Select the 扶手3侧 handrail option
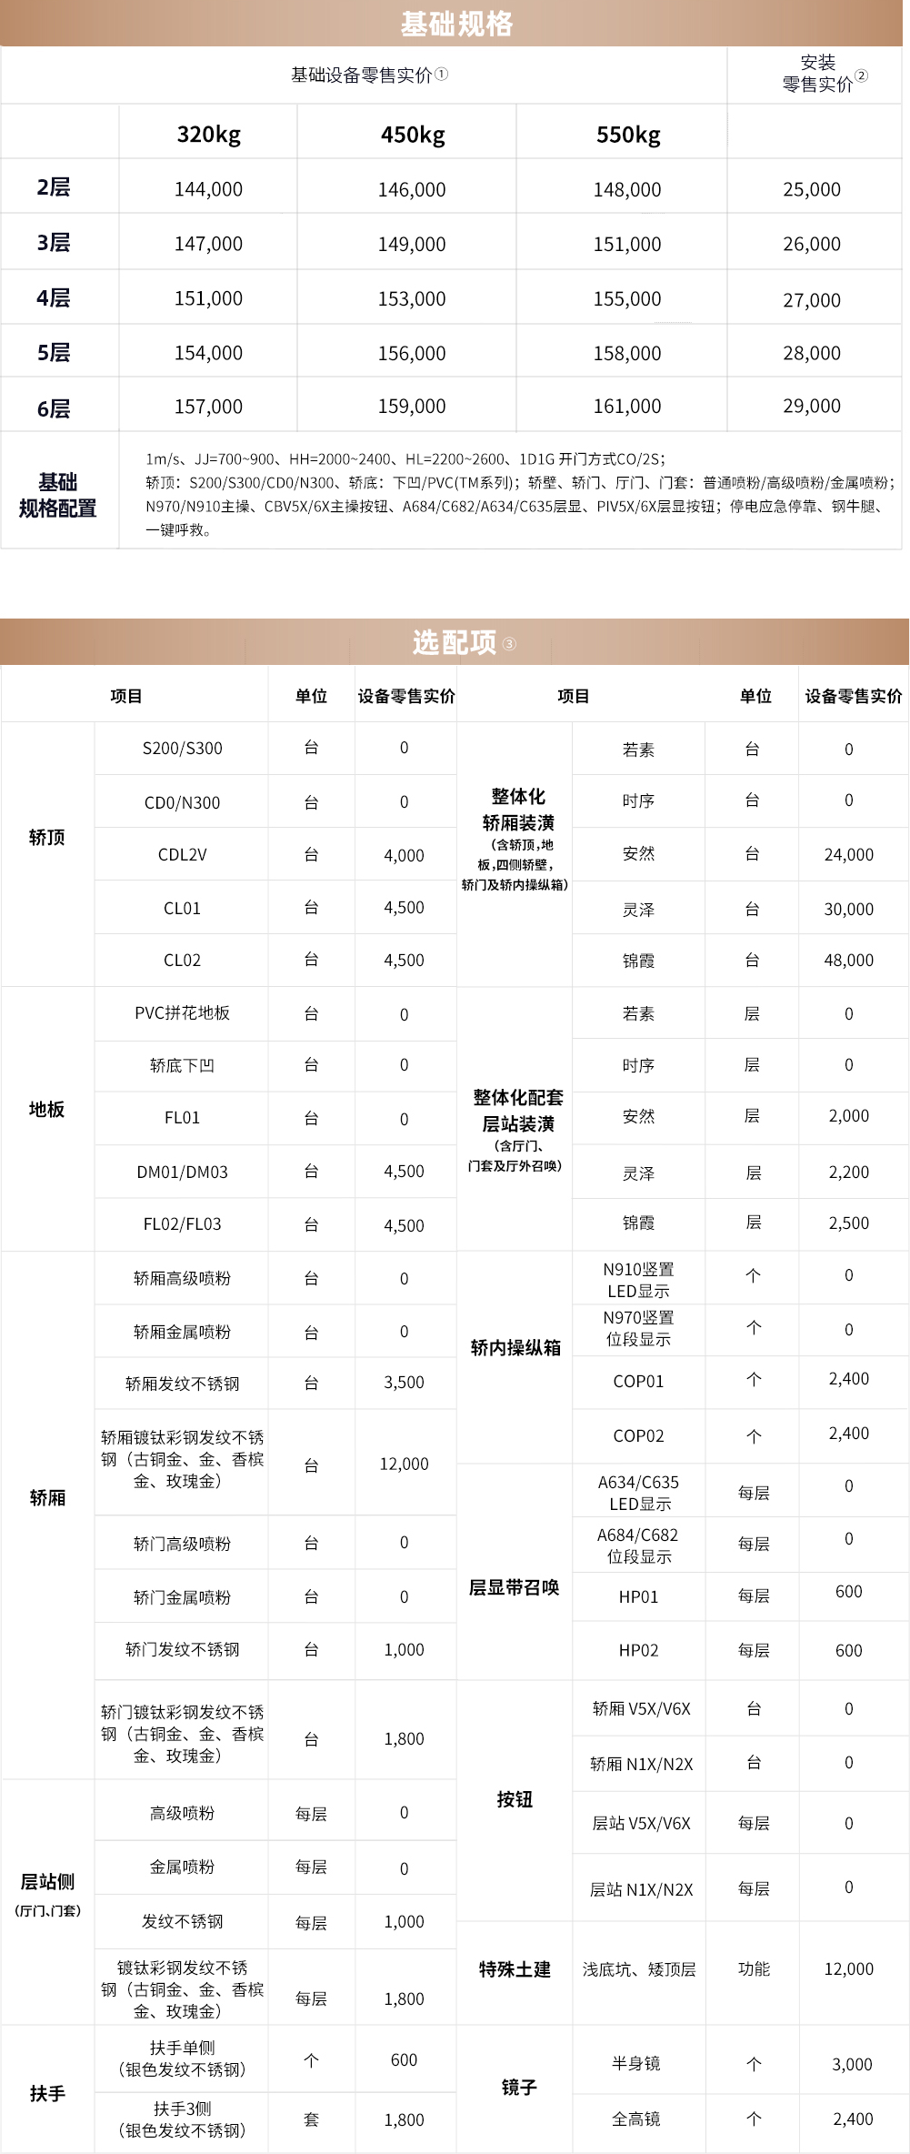 (x=182, y=2119)
